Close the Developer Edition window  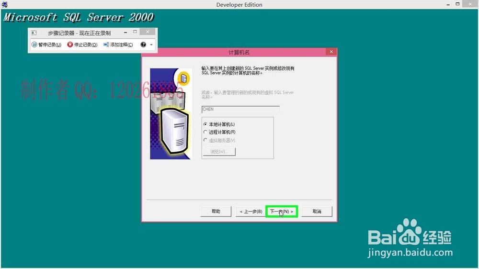coord(470,4)
